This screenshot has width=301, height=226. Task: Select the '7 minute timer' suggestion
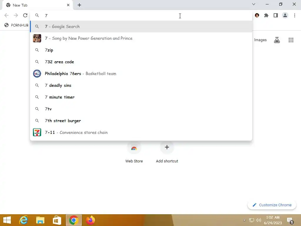click(x=141, y=97)
